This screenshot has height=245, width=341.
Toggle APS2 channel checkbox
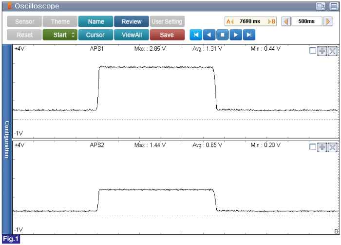(x=313, y=147)
